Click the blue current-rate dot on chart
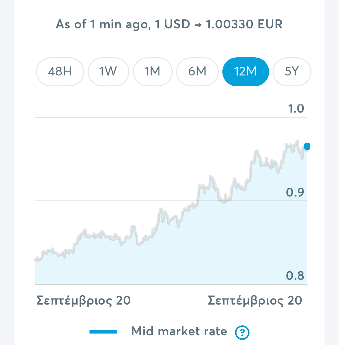Screen dimensions: 339x345 pos(307,146)
